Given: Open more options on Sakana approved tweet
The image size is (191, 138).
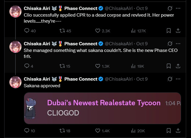Looking at the screenshot, I should click(179, 79).
